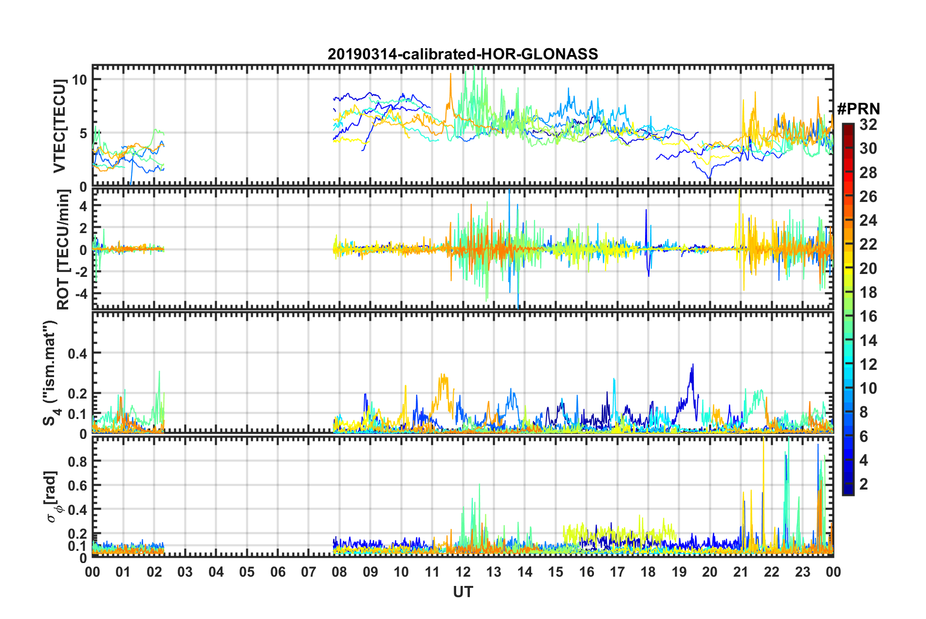
Task: Select colorbar tick label "8"
Action: pyautogui.click(x=864, y=412)
